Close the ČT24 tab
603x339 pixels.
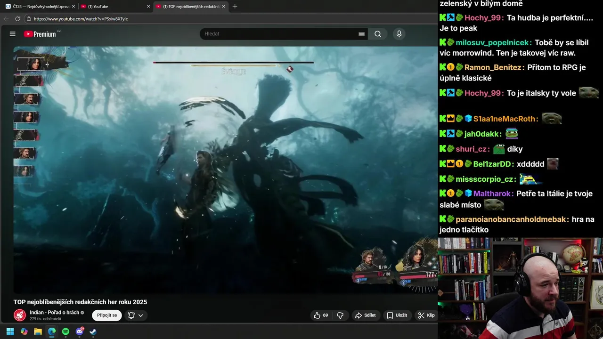(x=73, y=6)
